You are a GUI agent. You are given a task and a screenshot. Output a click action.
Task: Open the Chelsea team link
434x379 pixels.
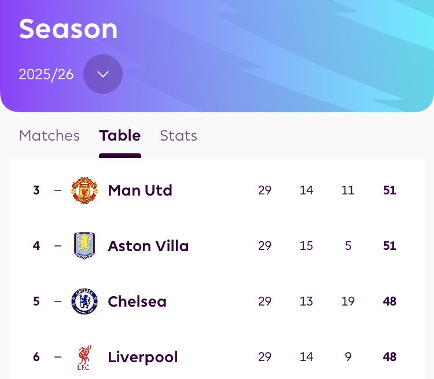tap(137, 301)
